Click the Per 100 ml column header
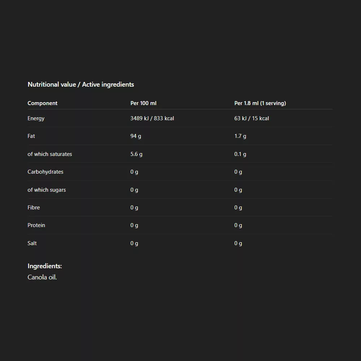 (143, 103)
